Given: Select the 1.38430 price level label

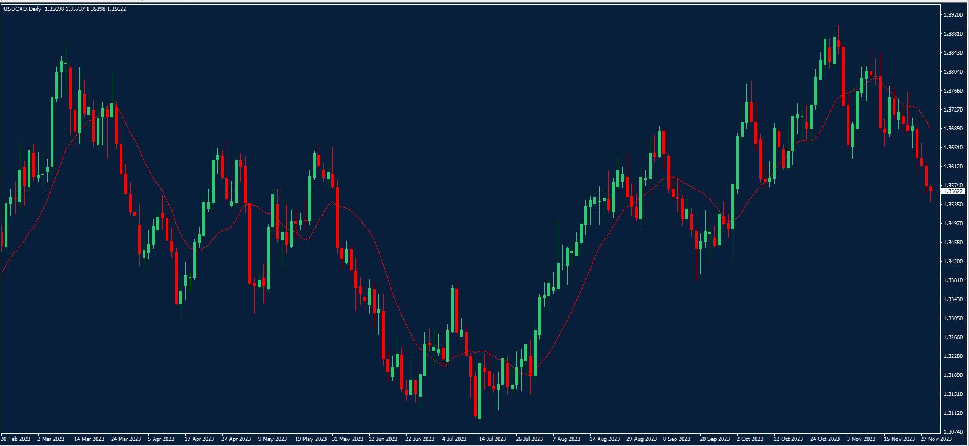Looking at the screenshot, I should [x=953, y=53].
